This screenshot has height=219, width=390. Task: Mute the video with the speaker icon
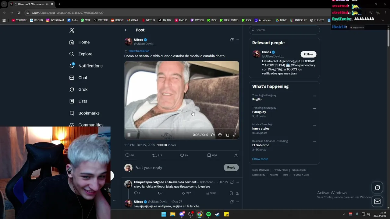click(213, 135)
